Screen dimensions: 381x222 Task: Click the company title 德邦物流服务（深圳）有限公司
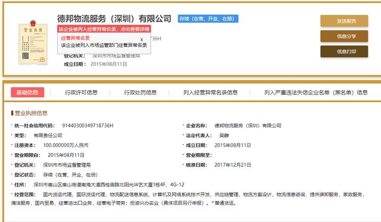(x=114, y=18)
